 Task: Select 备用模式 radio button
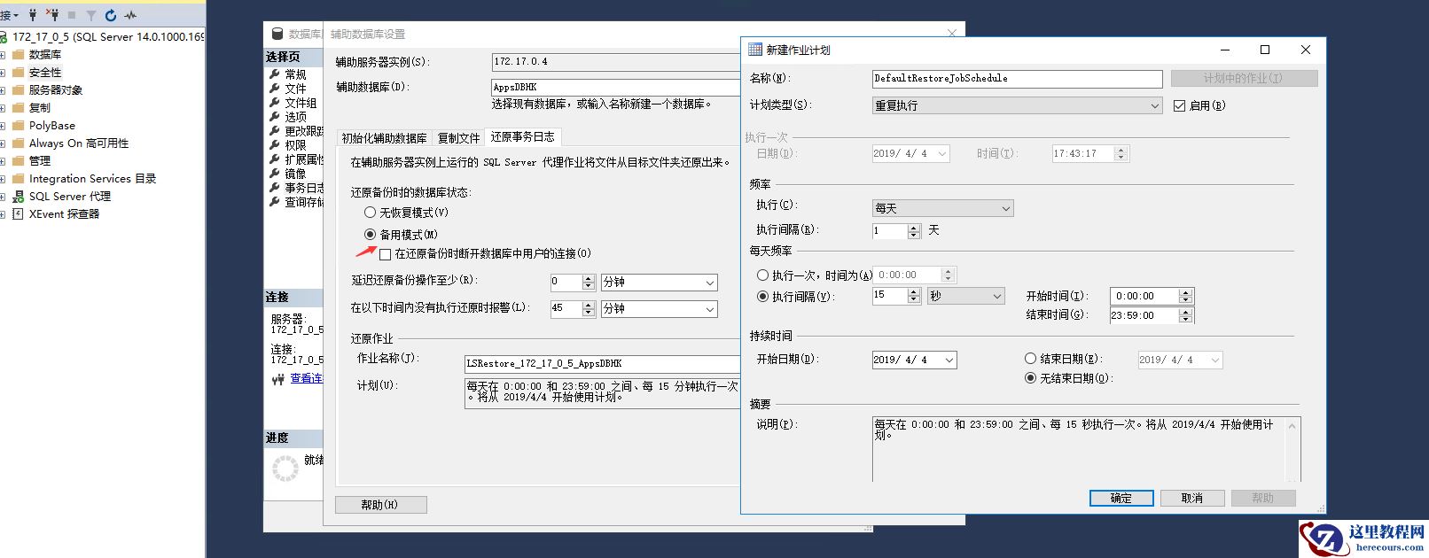pyautogui.click(x=371, y=235)
